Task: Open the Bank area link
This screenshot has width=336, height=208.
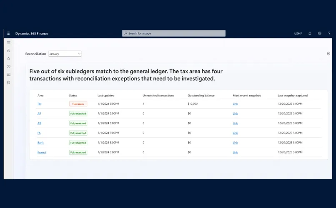Action: 40,143
